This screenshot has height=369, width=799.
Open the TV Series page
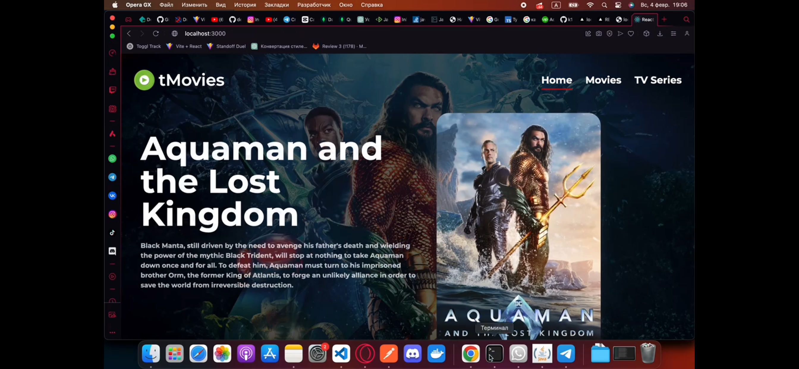coord(658,80)
